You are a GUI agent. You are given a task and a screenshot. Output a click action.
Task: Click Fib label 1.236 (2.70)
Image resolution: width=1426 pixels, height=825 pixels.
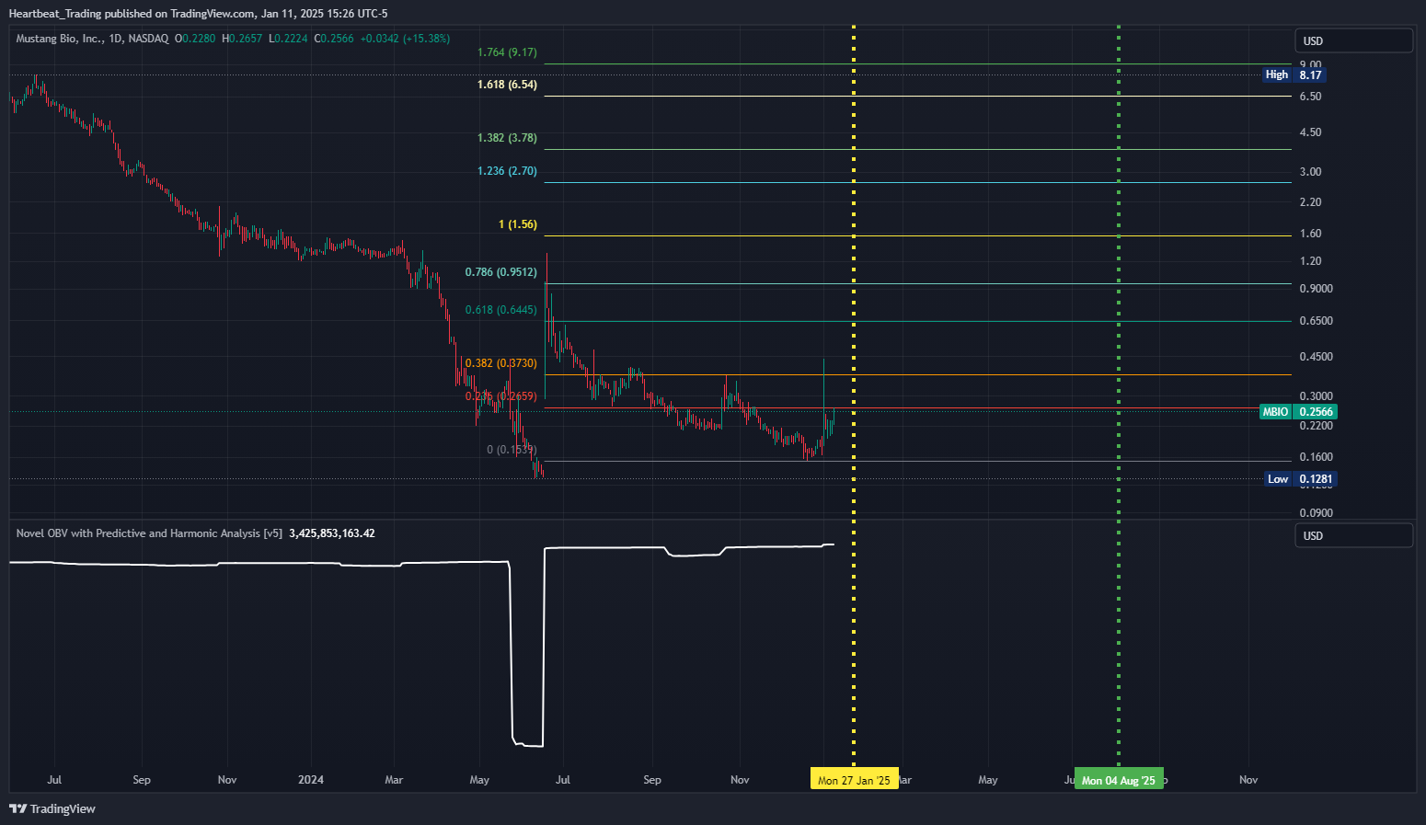pyautogui.click(x=507, y=171)
